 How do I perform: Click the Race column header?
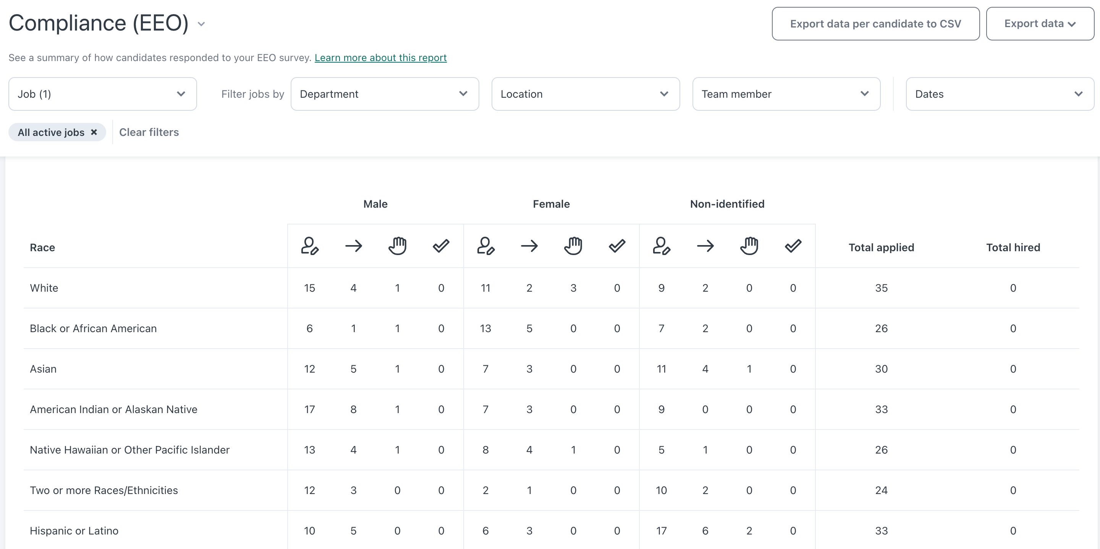(x=42, y=248)
